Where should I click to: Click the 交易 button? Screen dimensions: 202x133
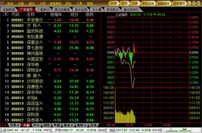(135, 3)
